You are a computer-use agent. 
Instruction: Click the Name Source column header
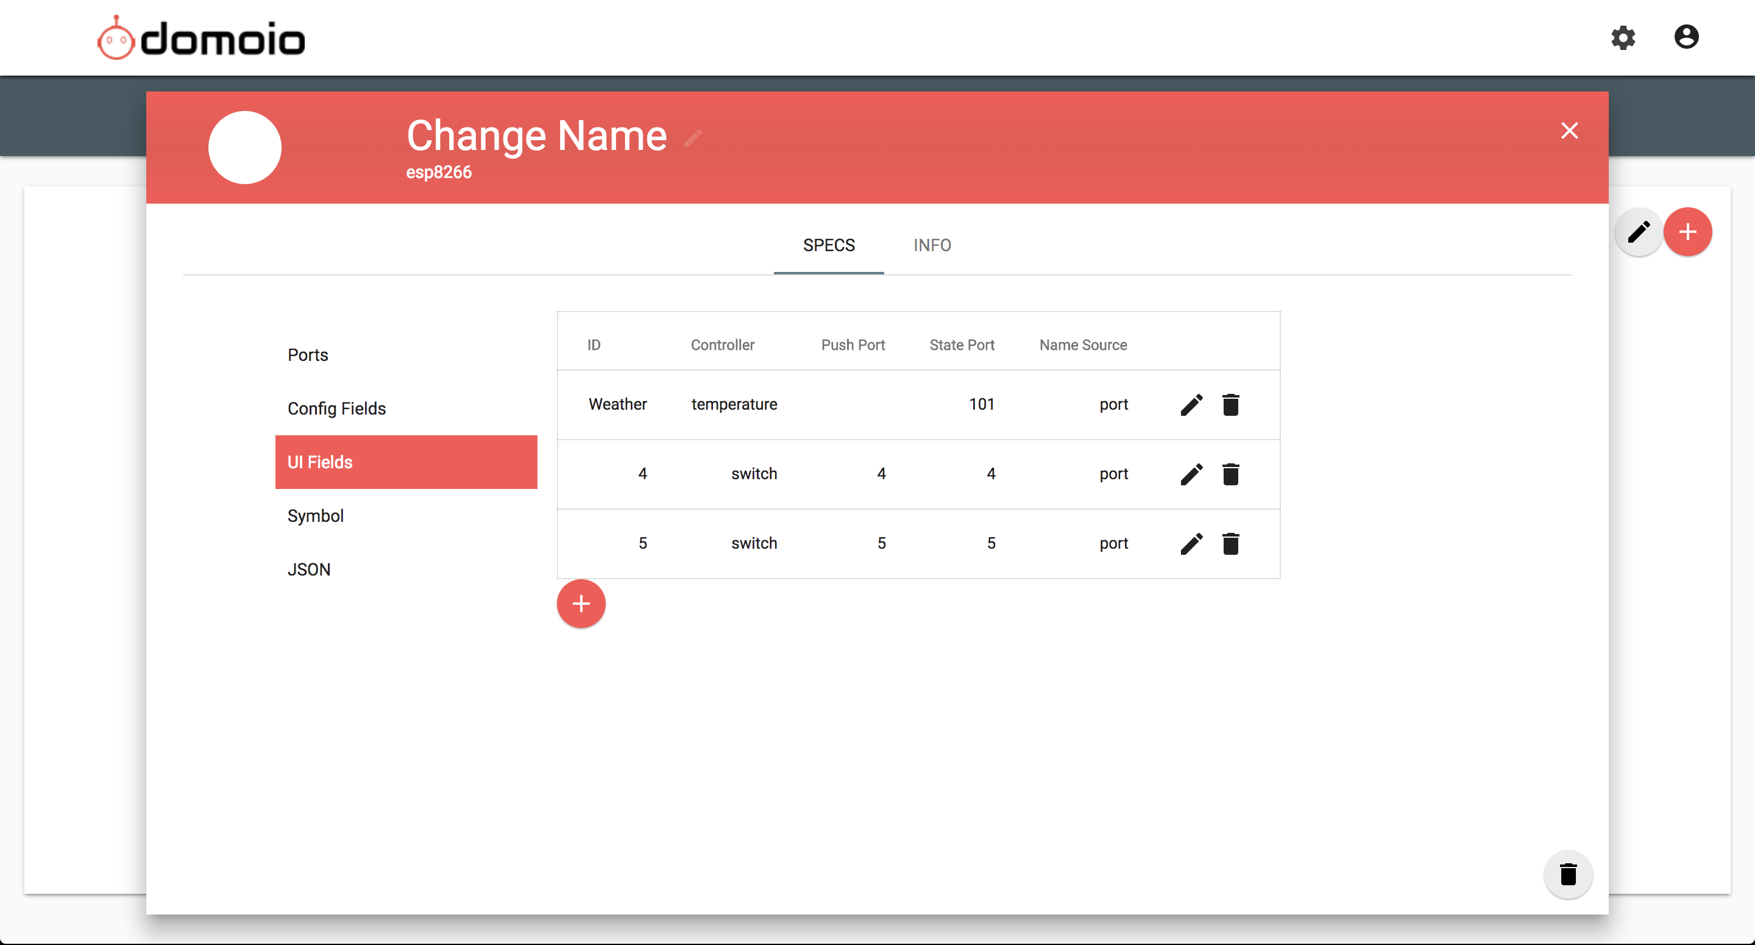tap(1083, 345)
